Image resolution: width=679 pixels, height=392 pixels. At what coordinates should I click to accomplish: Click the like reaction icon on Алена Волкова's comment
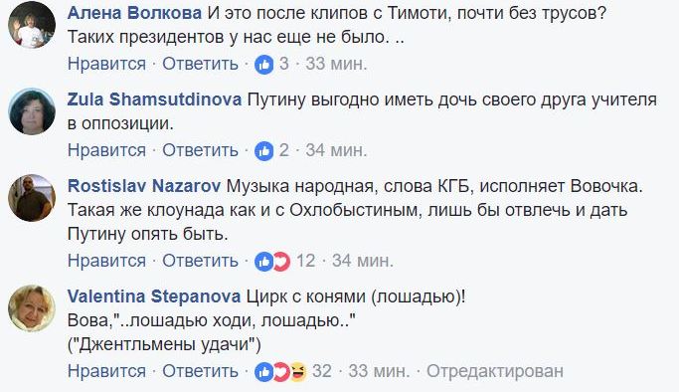(x=264, y=65)
